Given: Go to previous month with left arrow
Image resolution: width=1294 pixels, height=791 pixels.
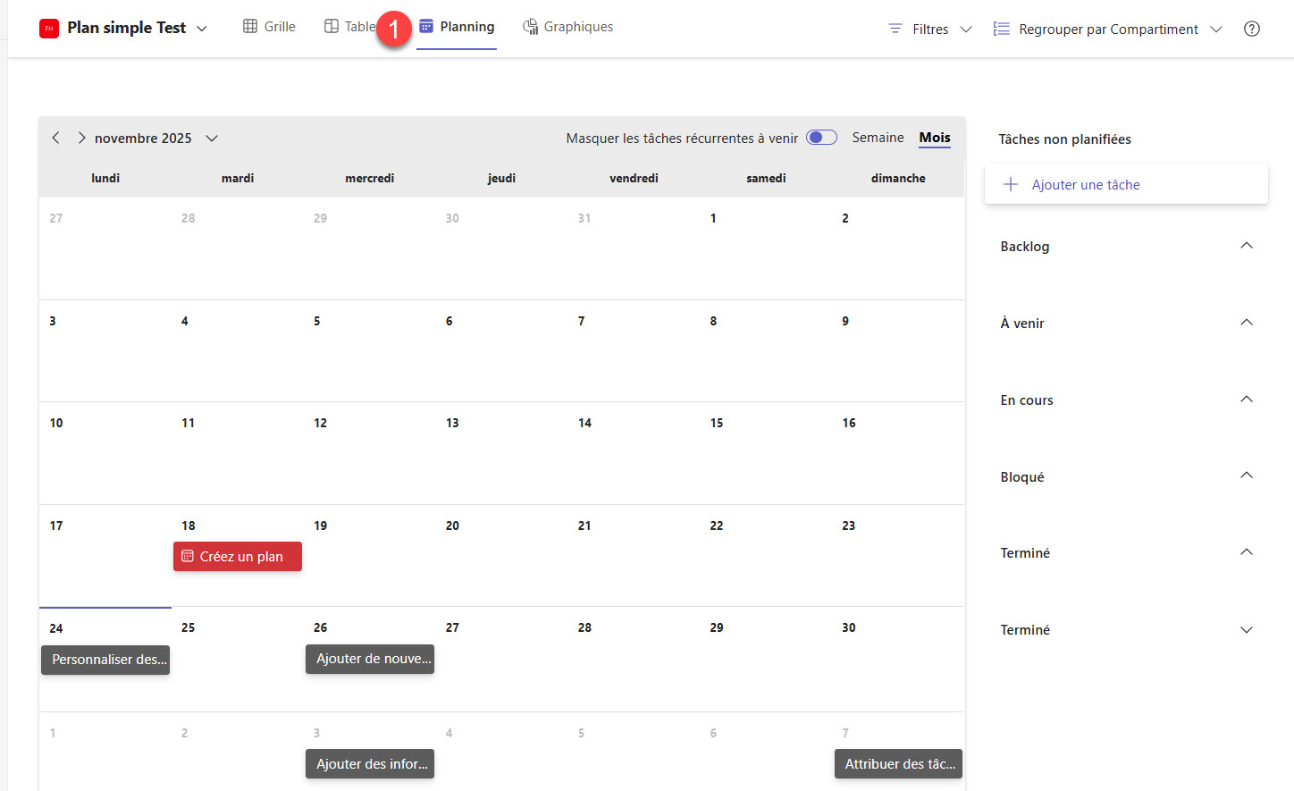Looking at the screenshot, I should pyautogui.click(x=55, y=138).
